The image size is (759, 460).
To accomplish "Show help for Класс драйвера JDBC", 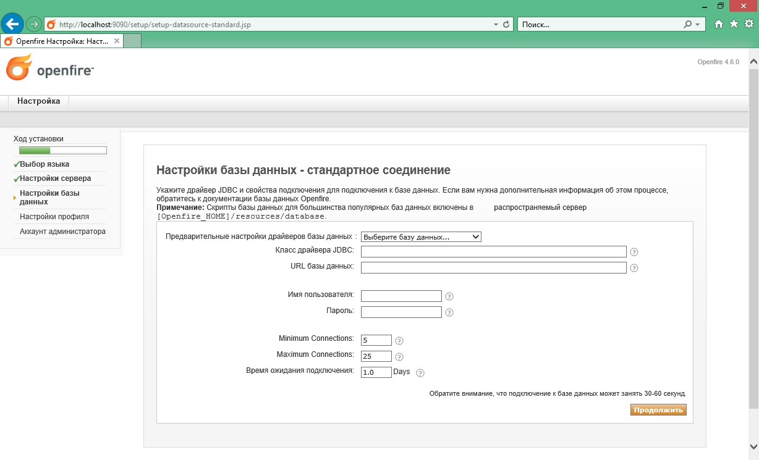I will [x=634, y=252].
